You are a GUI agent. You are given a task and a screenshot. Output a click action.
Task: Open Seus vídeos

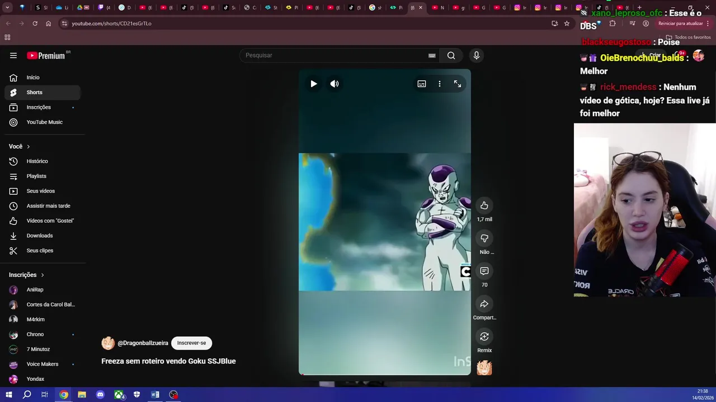[x=43, y=191]
